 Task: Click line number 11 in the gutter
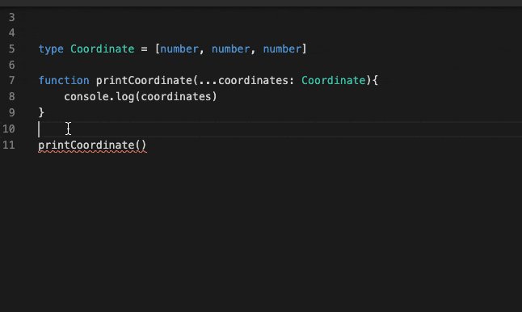click(x=9, y=145)
